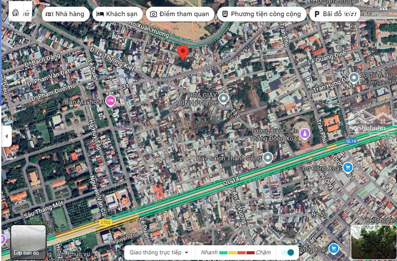Open the 73 Trần Hưng Đạo recent pin

354,77
